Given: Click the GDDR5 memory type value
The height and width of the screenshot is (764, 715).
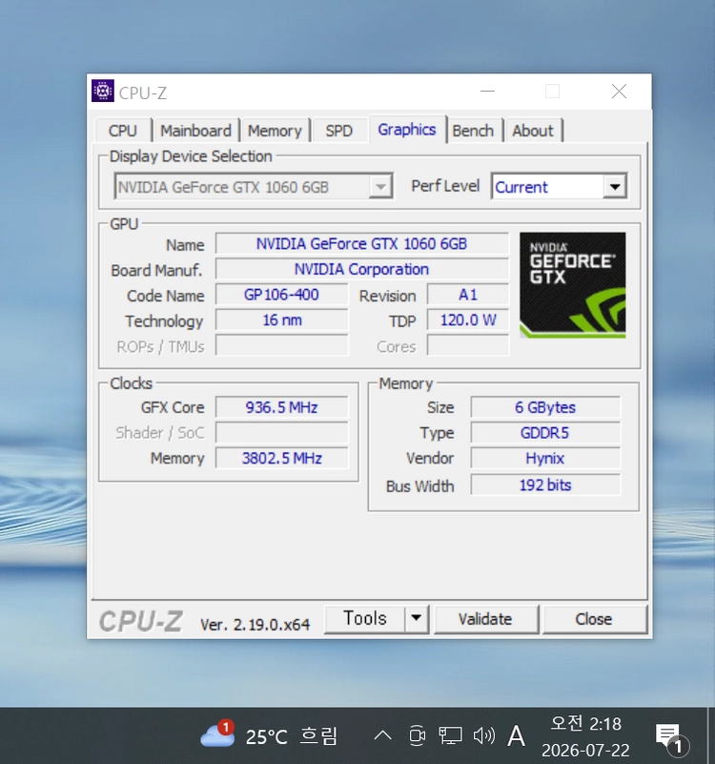Looking at the screenshot, I should [545, 433].
